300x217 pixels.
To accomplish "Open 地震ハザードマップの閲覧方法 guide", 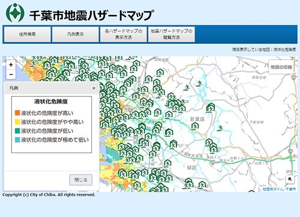I will 172,34.
